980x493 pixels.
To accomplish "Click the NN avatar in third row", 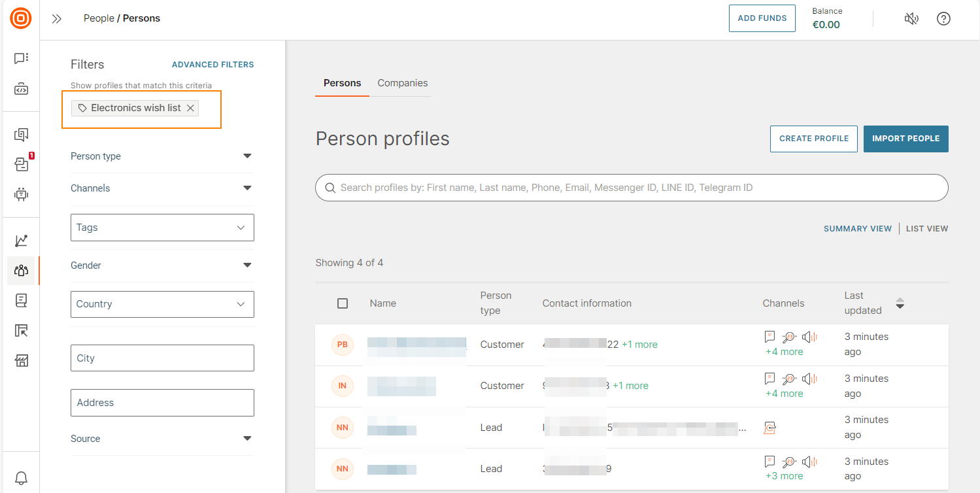I will pyautogui.click(x=342, y=428).
